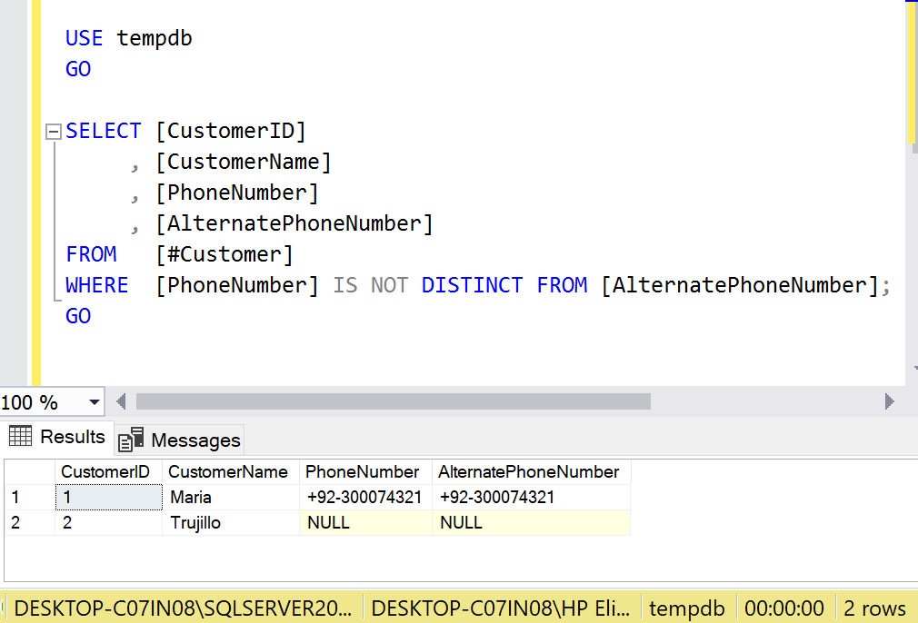Click the grid icon on Results tab
The width and height of the screenshot is (918, 623).
pos(20,437)
